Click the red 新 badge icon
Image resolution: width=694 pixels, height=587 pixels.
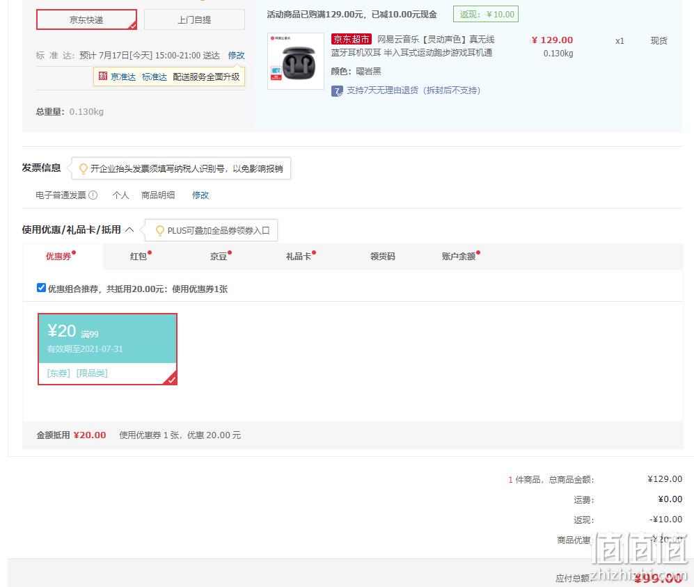[x=103, y=76]
